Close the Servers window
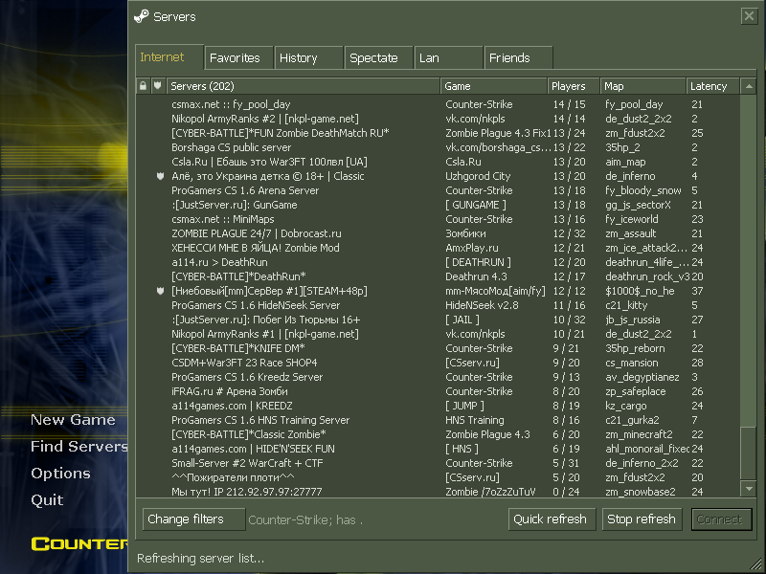Screen dimensions: 766x574 point(749,16)
